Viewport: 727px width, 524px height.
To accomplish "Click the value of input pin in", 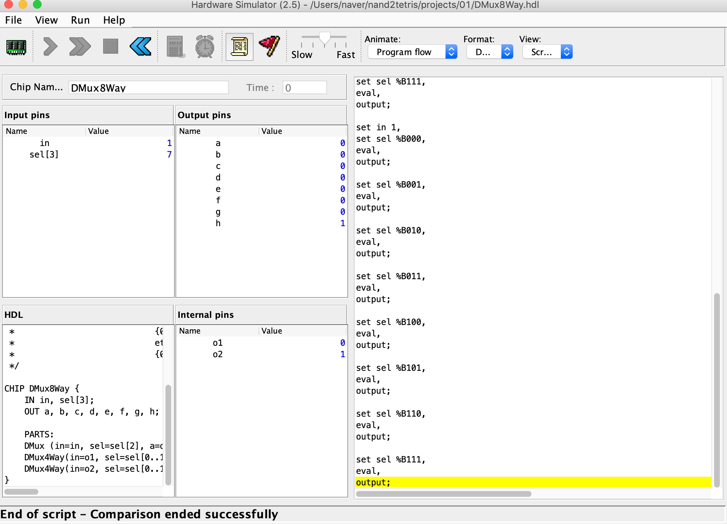I will (169, 143).
